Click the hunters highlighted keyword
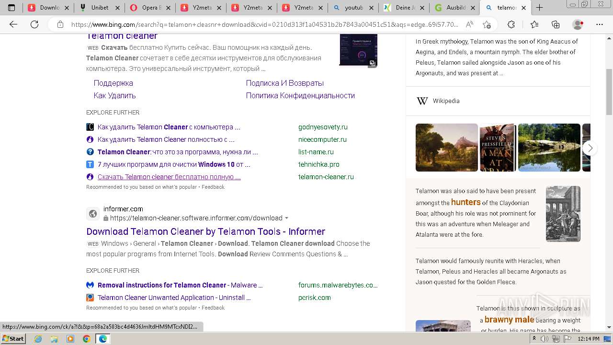This screenshot has width=613, height=345. [x=465, y=202]
